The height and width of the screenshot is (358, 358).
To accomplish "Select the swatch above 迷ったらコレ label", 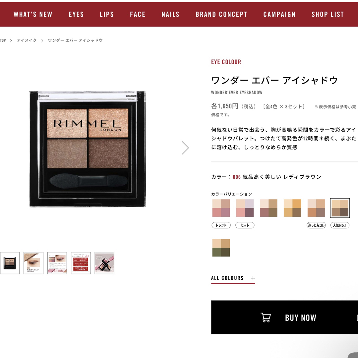I will pyautogui.click(x=316, y=208).
